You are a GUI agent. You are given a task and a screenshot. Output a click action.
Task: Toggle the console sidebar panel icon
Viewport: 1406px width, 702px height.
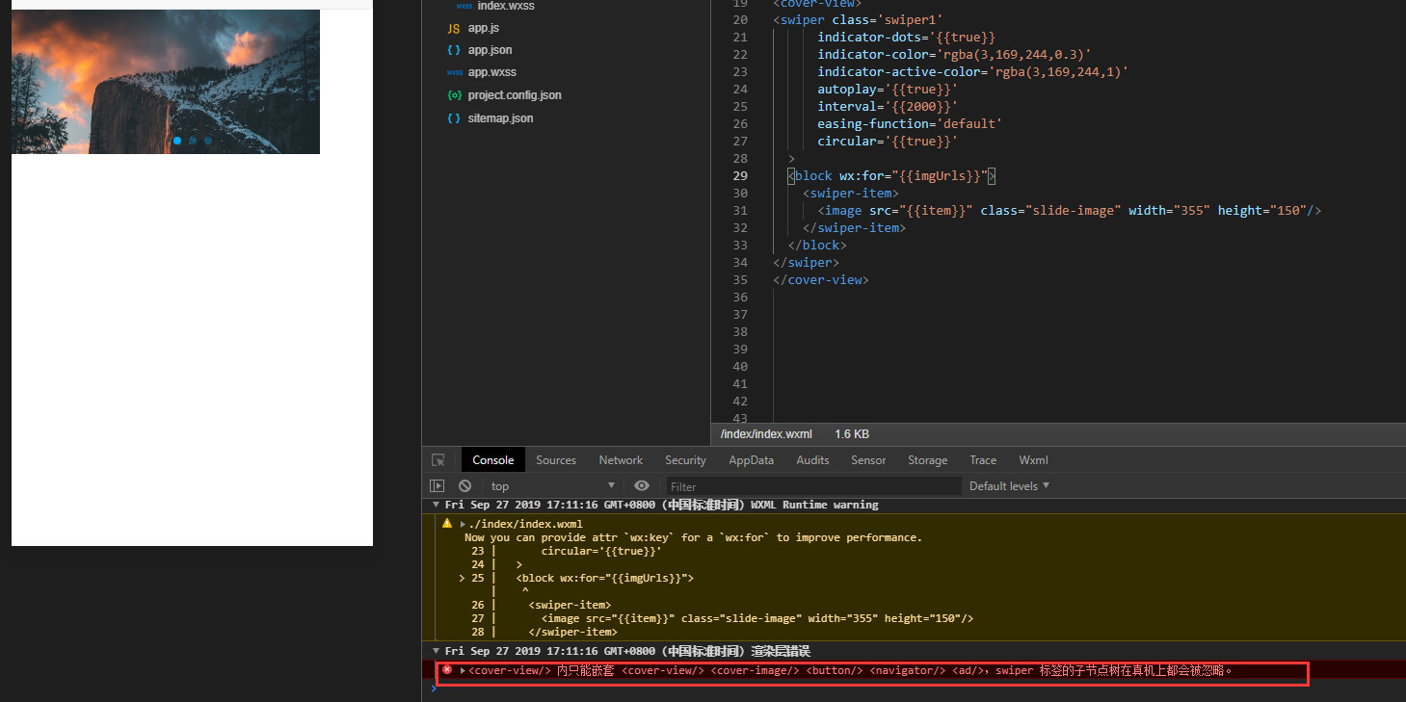(x=438, y=486)
